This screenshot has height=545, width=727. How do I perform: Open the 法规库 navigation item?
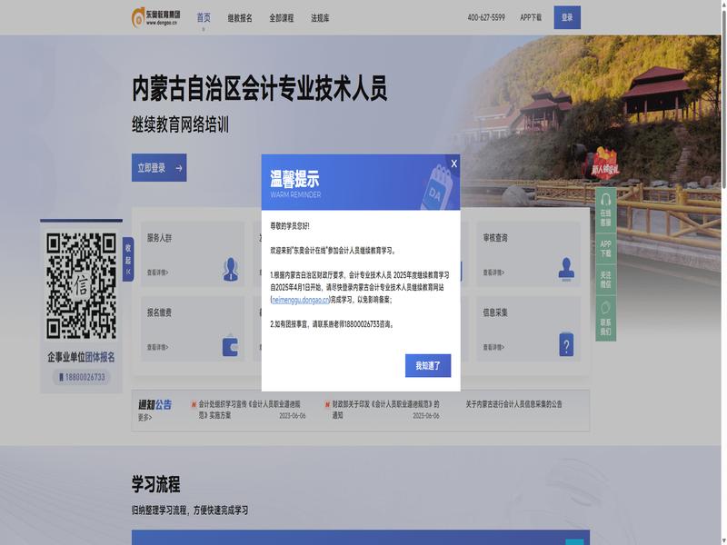click(320, 17)
